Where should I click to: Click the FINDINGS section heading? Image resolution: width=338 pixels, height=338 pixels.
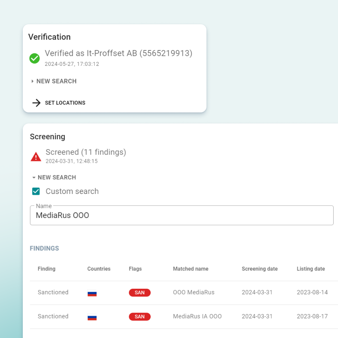[44, 248]
